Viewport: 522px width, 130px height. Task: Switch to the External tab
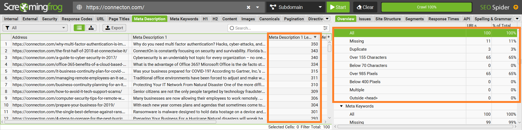pyautogui.click(x=30, y=19)
